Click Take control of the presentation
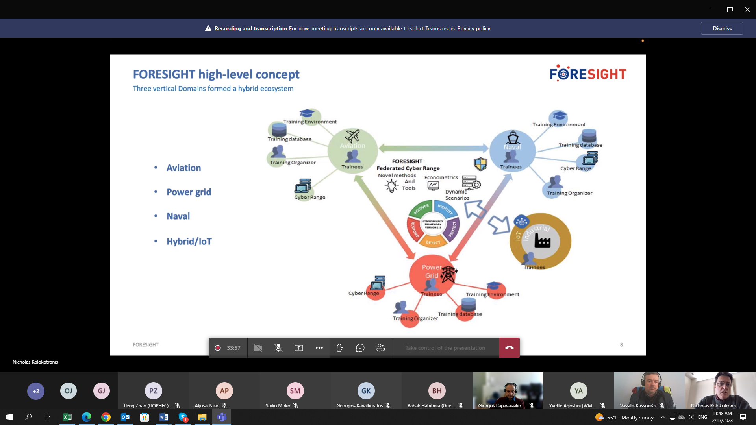Viewport: 756px width, 425px height. 445,348
